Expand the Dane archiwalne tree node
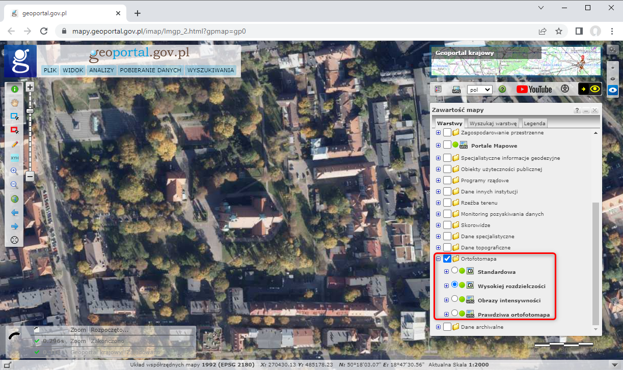Image resolution: width=623 pixels, height=370 pixels. click(439, 327)
